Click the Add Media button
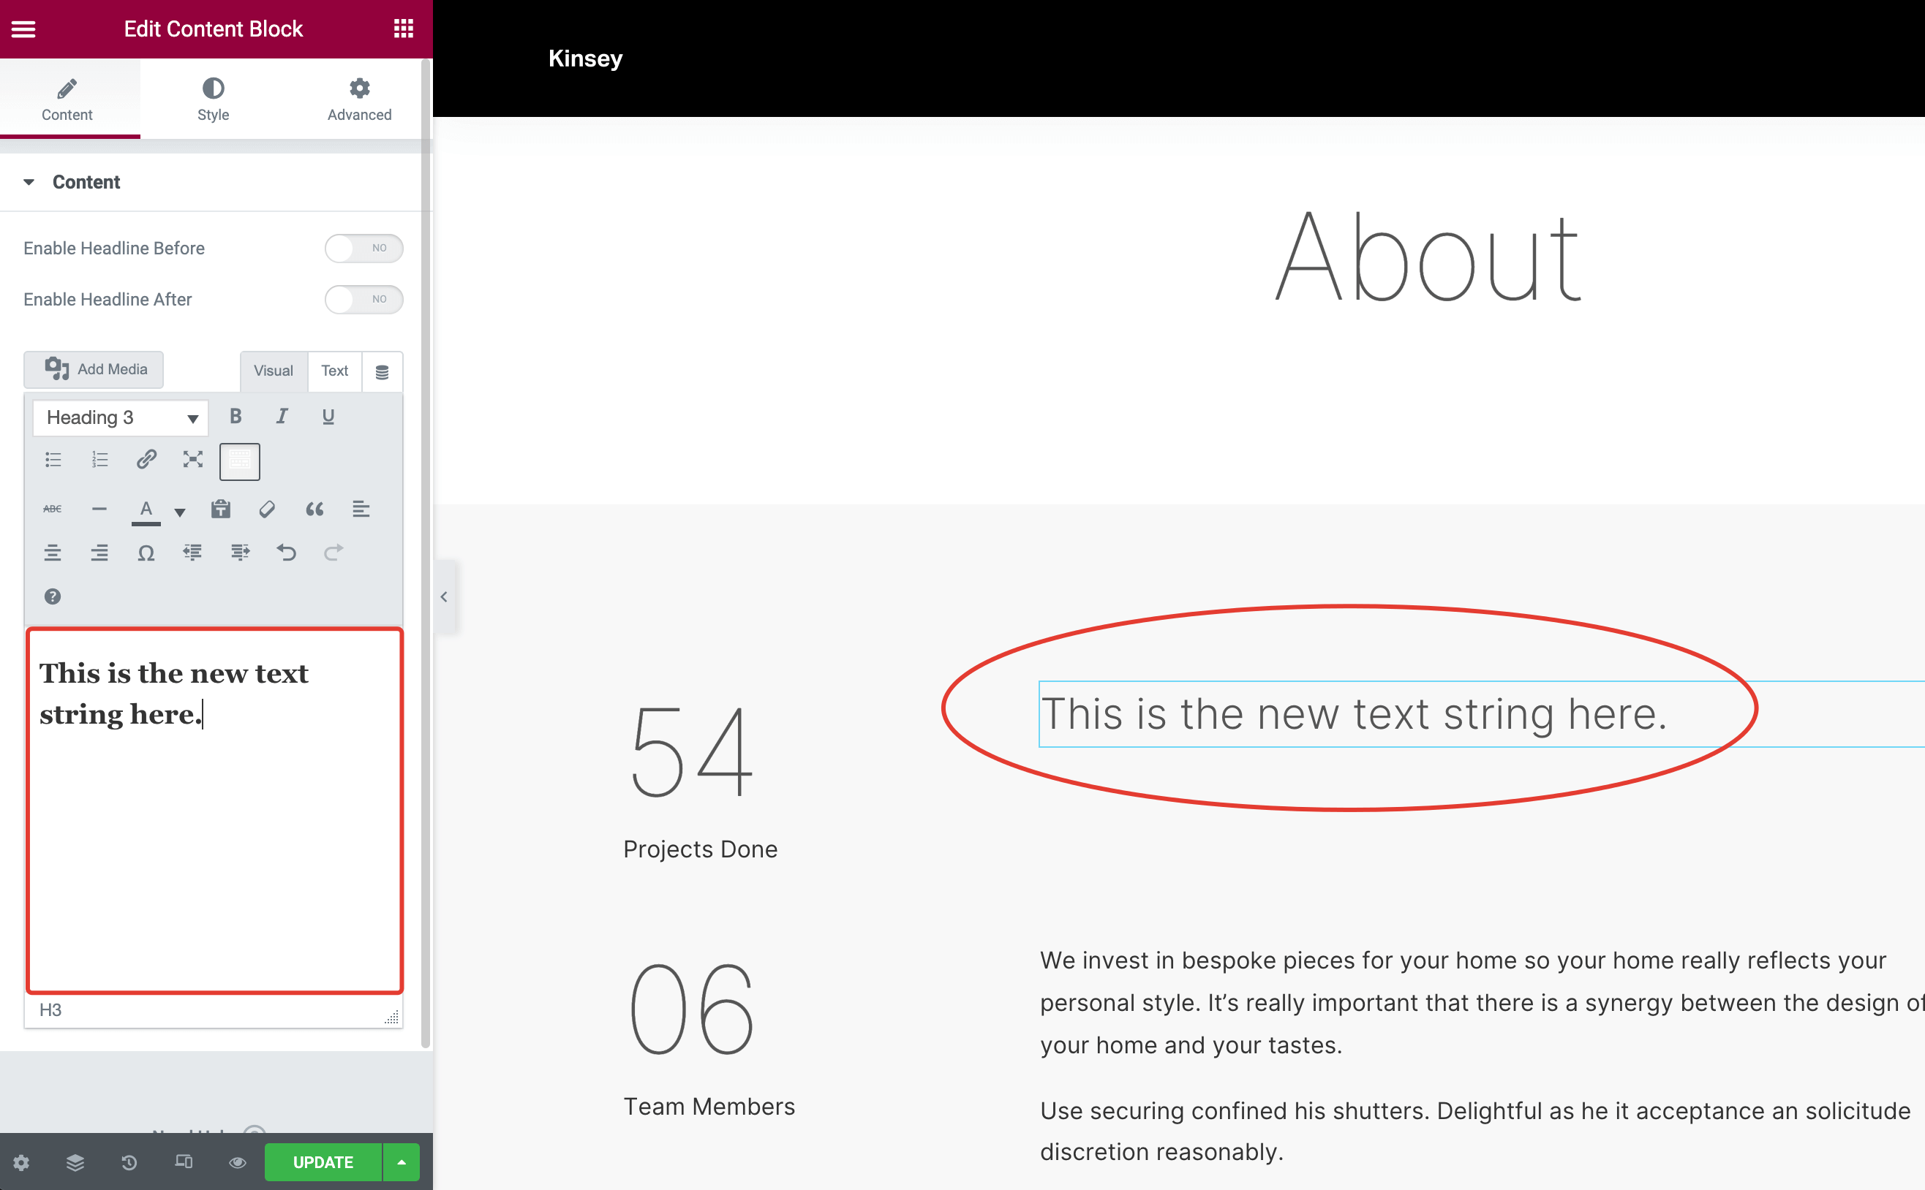This screenshot has width=1925, height=1190. [x=94, y=369]
